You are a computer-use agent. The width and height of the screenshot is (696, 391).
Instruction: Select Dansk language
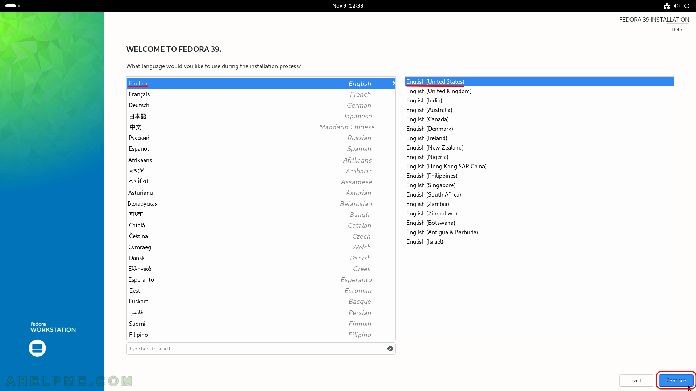pos(261,258)
